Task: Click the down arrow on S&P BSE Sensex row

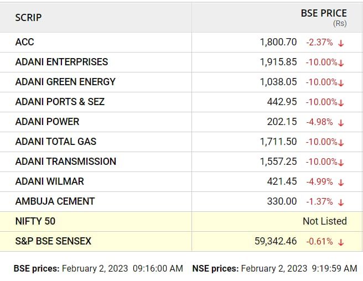Action: click(341, 242)
